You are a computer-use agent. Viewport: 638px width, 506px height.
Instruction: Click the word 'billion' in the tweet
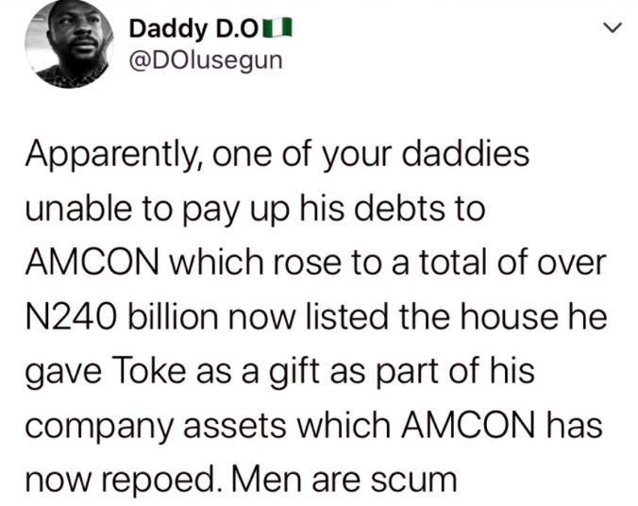click(174, 316)
